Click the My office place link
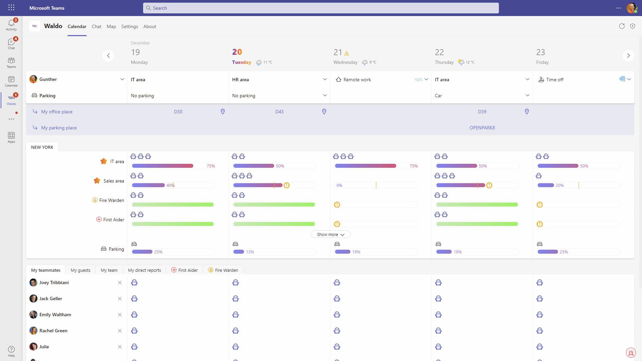Viewport: 642px width, 361px height. 57,112
